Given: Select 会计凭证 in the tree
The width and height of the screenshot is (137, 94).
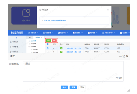Looking at the screenshot, I should (x=36, y=50).
